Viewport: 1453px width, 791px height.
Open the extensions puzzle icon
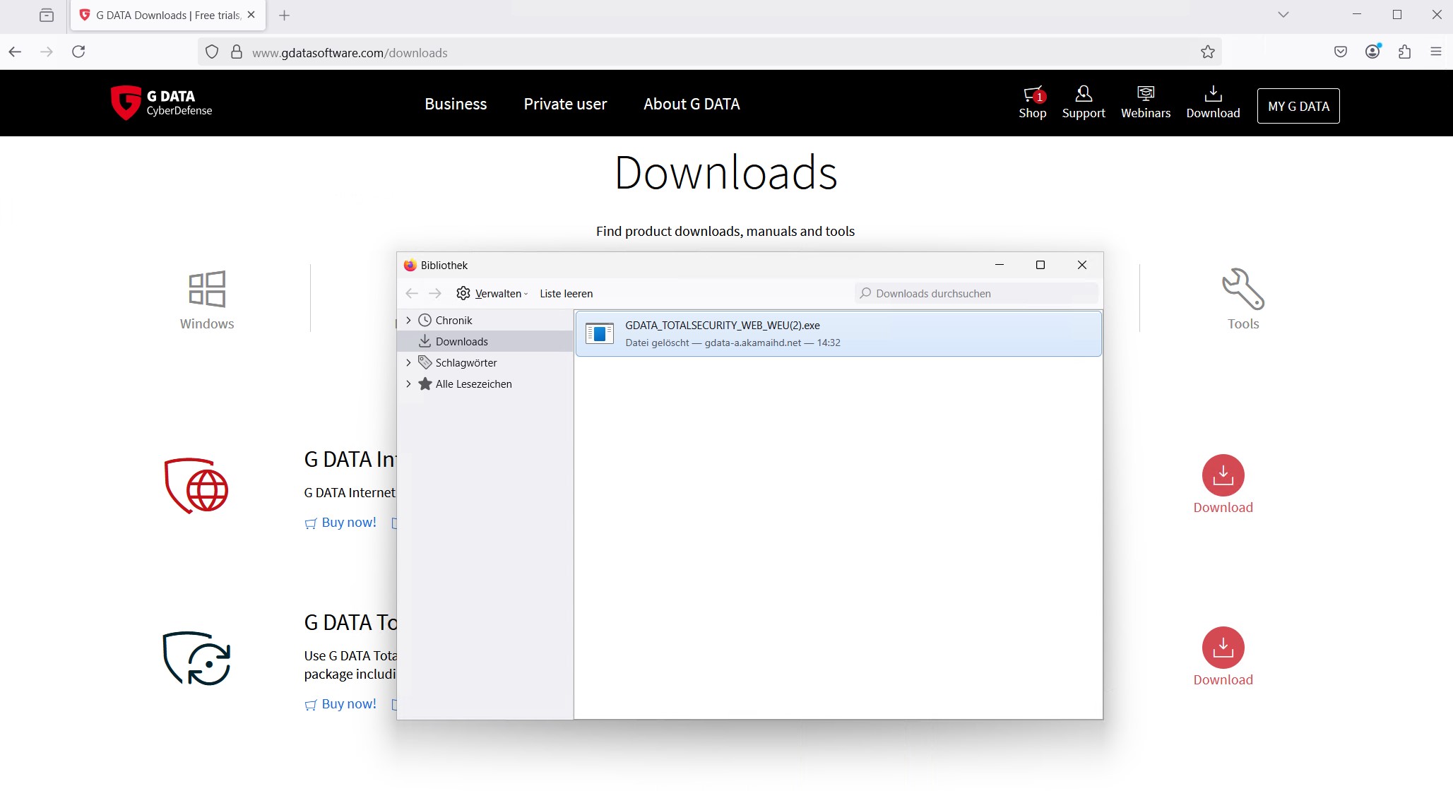pos(1405,52)
